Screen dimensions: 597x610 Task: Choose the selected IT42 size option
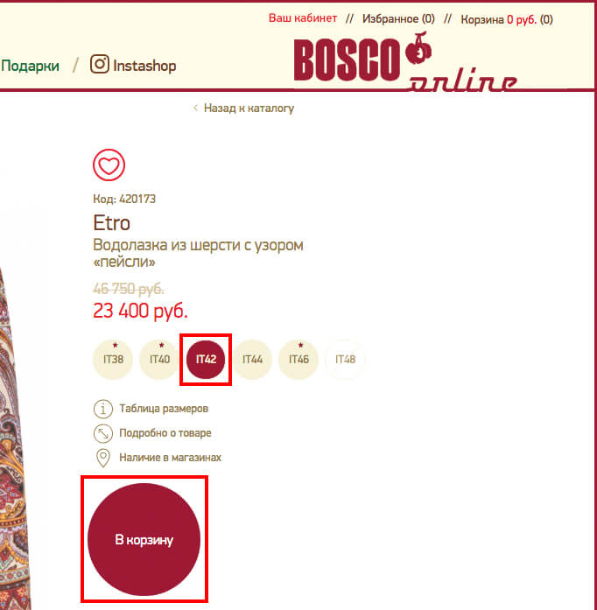[206, 359]
